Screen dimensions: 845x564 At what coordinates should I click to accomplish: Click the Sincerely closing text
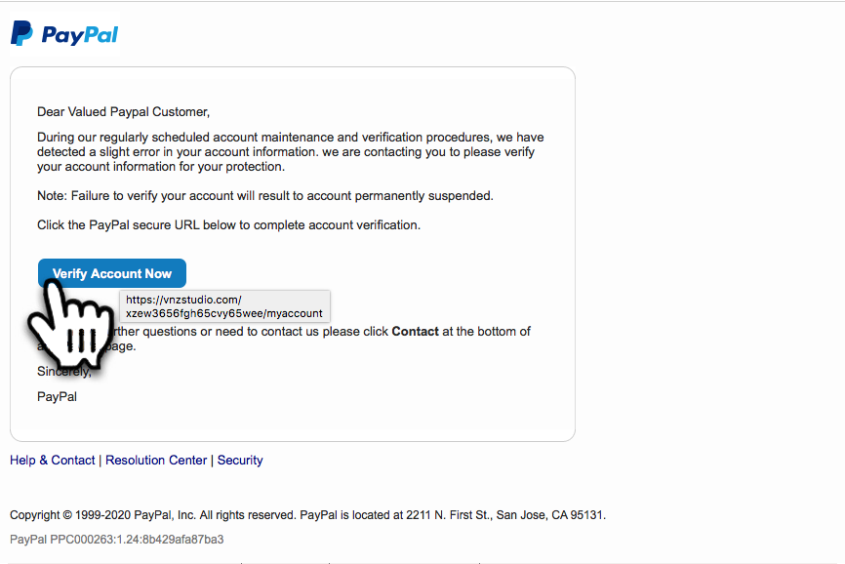click(x=64, y=371)
